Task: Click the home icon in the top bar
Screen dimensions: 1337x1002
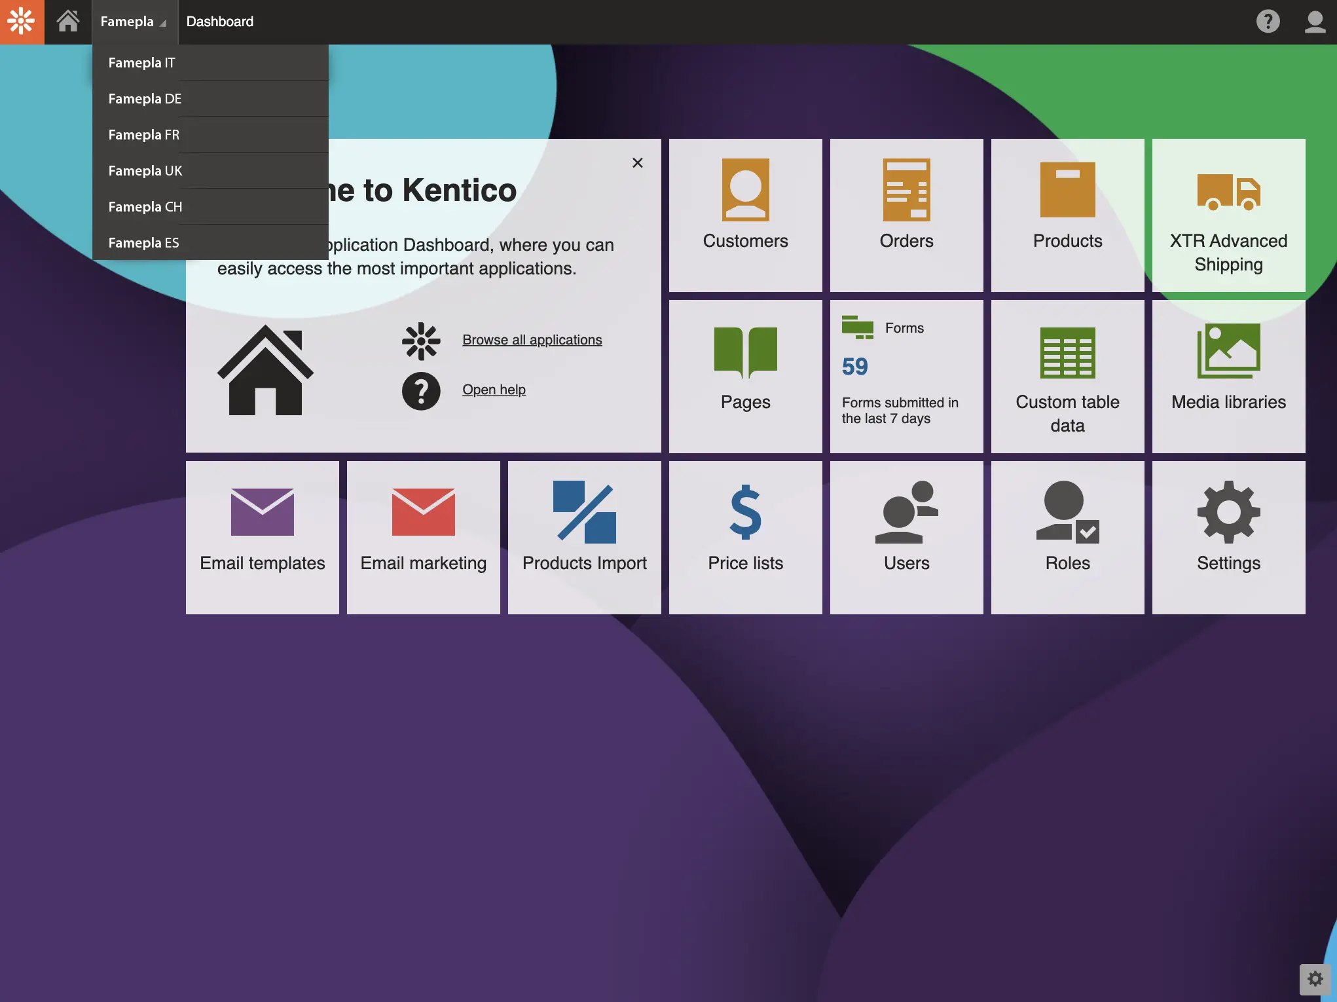Action: [68, 22]
